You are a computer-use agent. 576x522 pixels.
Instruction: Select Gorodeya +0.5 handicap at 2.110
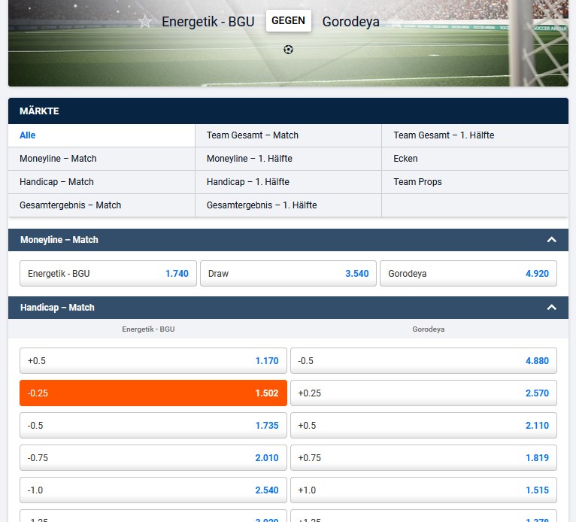(423, 426)
